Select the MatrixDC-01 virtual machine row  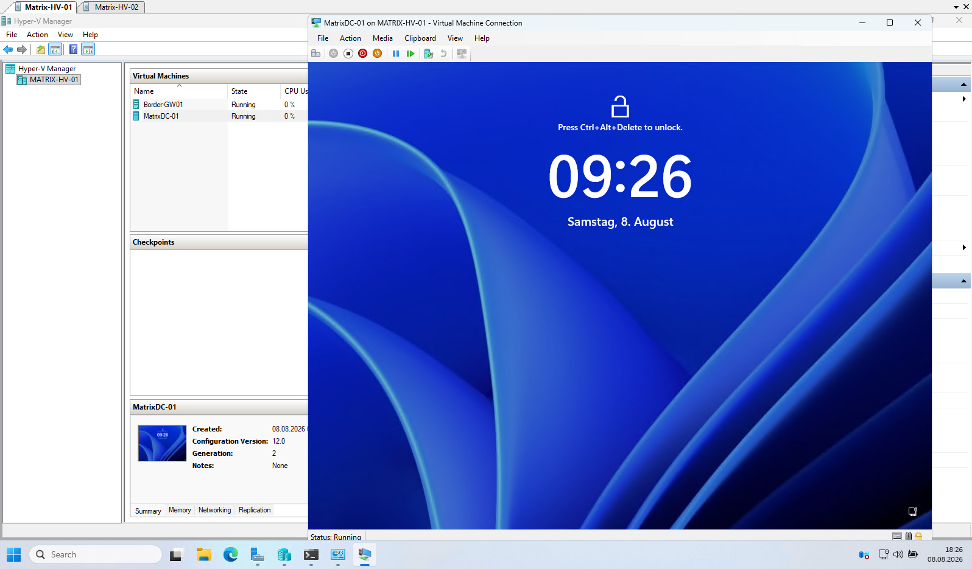click(x=220, y=116)
